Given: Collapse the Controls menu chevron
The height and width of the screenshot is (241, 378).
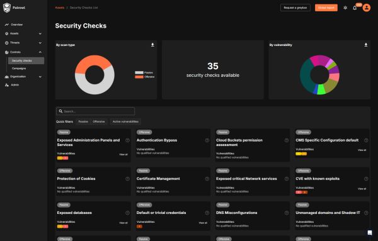Looking at the screenshot, I should click(40, 52).
